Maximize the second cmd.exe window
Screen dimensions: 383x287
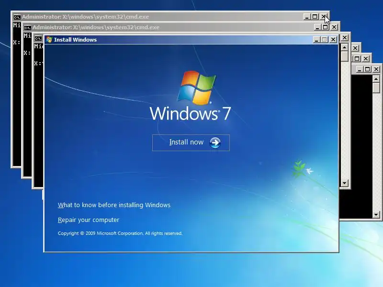click(326, 27)
